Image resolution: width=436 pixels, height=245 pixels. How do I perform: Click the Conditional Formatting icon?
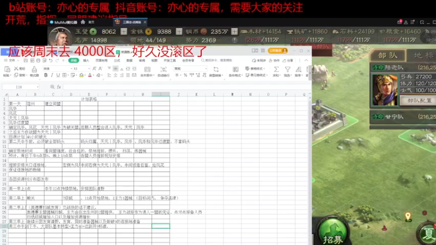235,69
